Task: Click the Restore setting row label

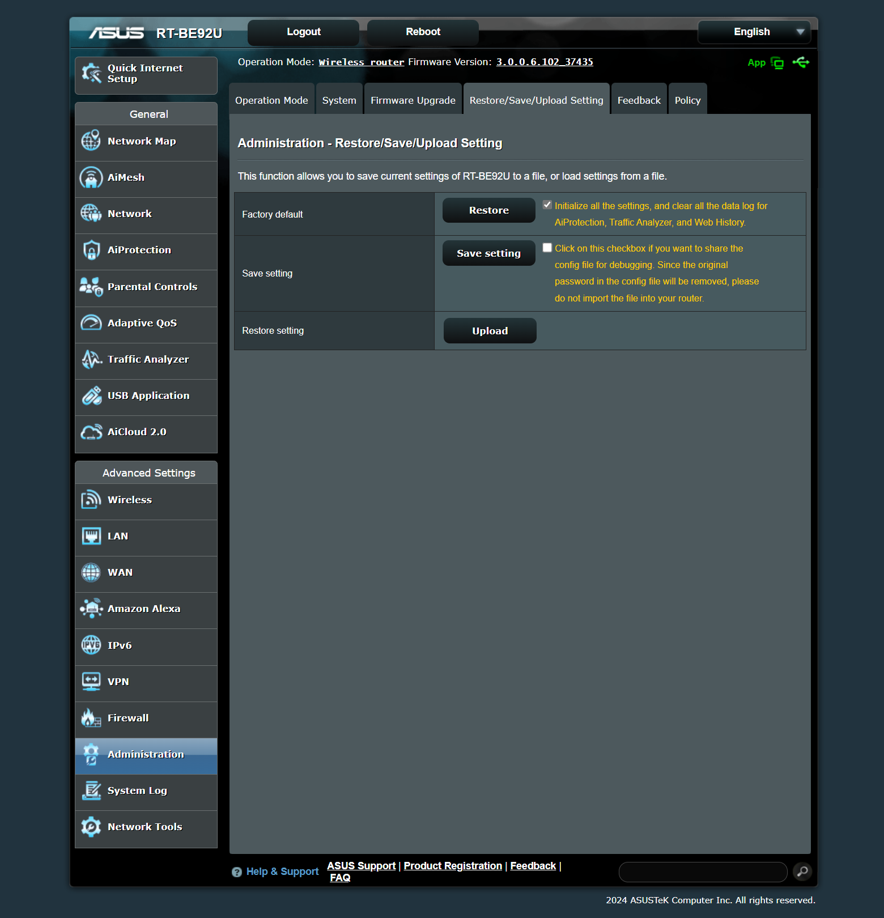Action: [273, 330]
